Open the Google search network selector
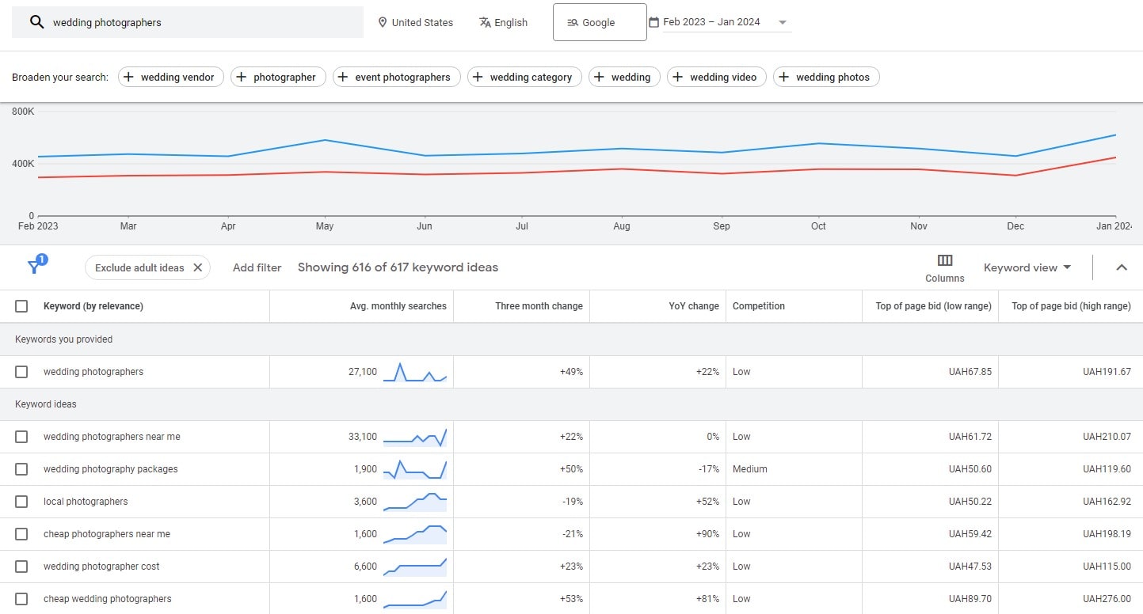 point(600,22)
